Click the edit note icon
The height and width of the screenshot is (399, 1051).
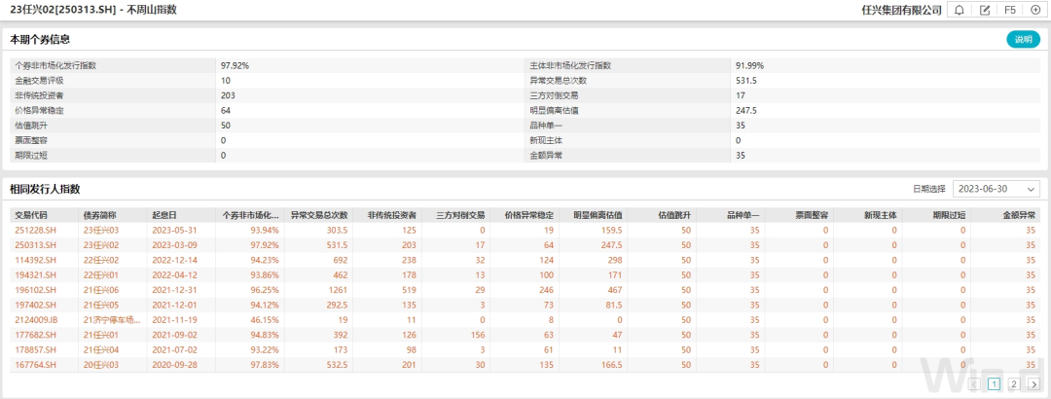tap(984, 10)
